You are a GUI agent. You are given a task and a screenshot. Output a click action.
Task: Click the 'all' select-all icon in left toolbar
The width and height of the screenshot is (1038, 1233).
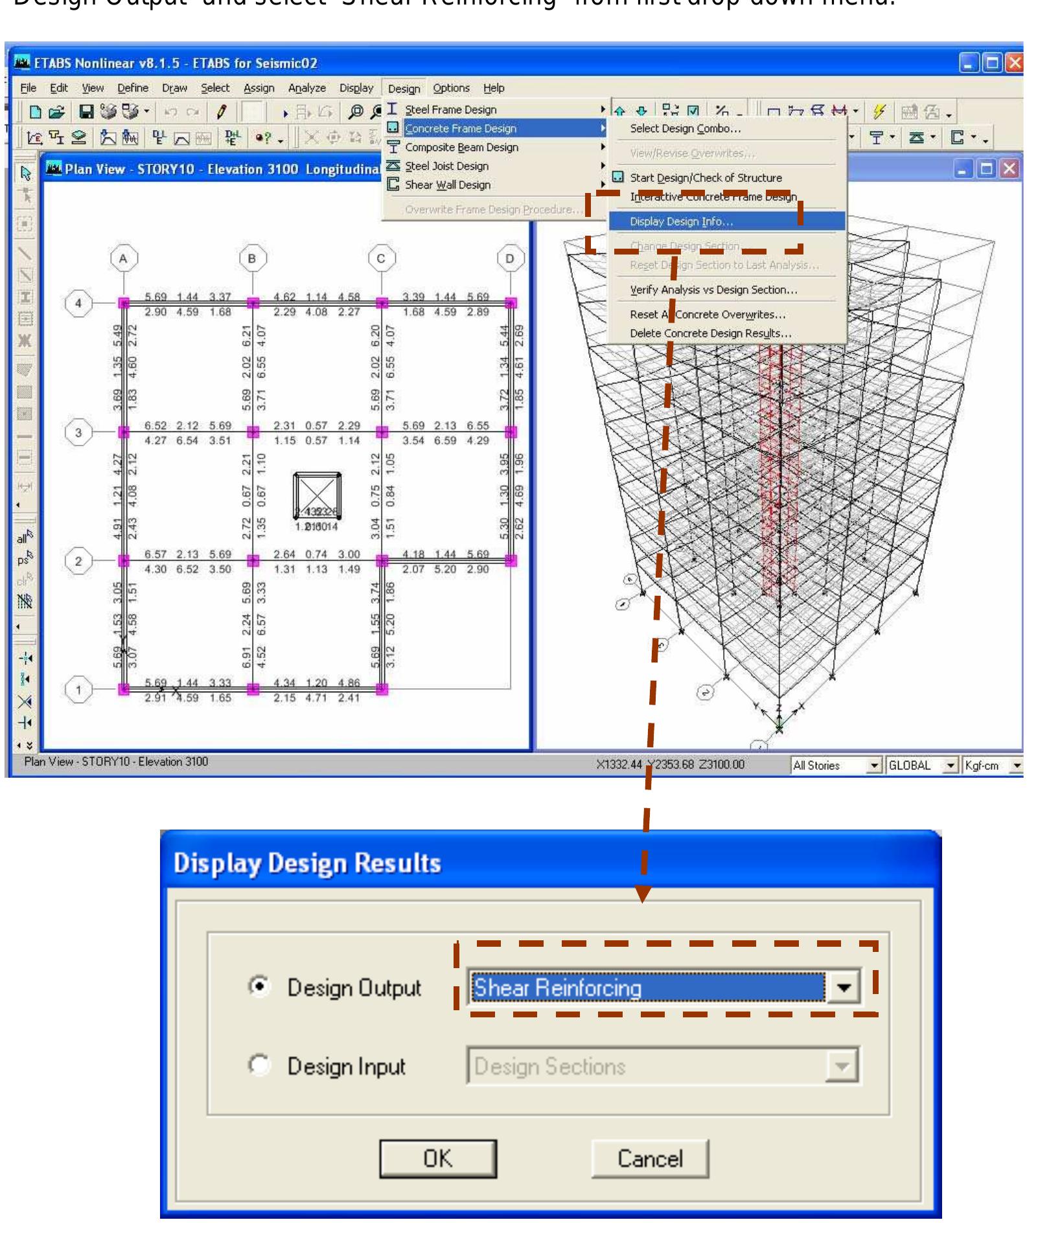coord(25,537)
